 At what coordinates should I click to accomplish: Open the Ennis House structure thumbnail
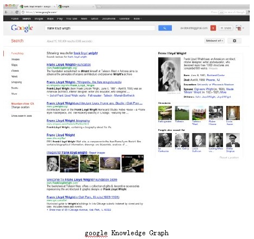tap(233, 113)
